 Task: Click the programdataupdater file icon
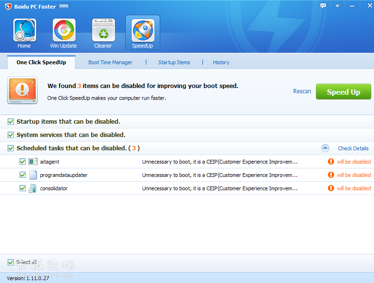[x=33, y=175]
